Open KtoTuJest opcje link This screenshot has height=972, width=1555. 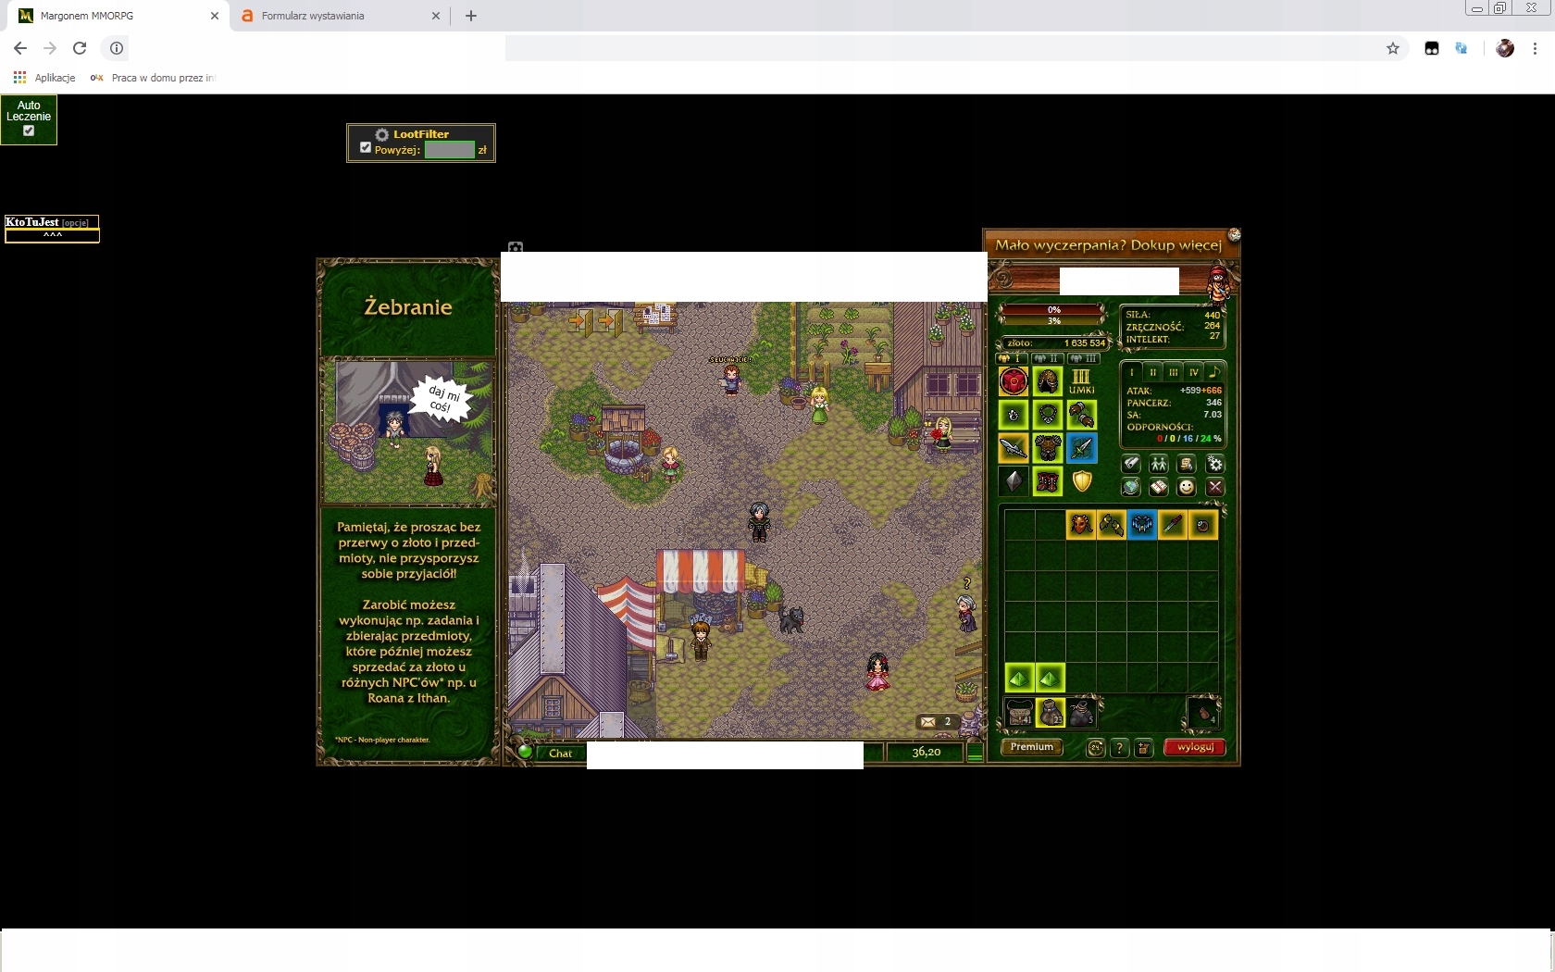click(76, 223)
